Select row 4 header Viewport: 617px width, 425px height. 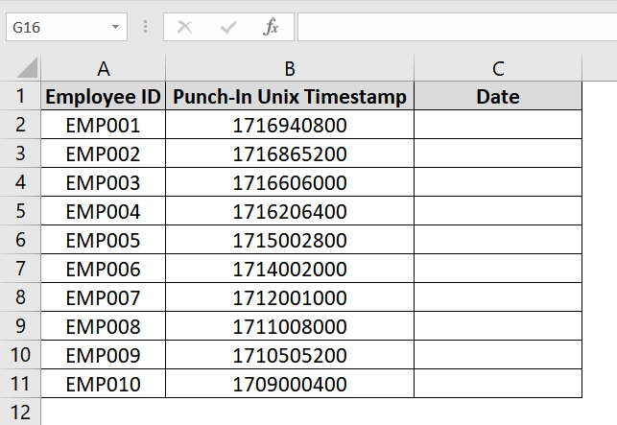tap(20, 182)
